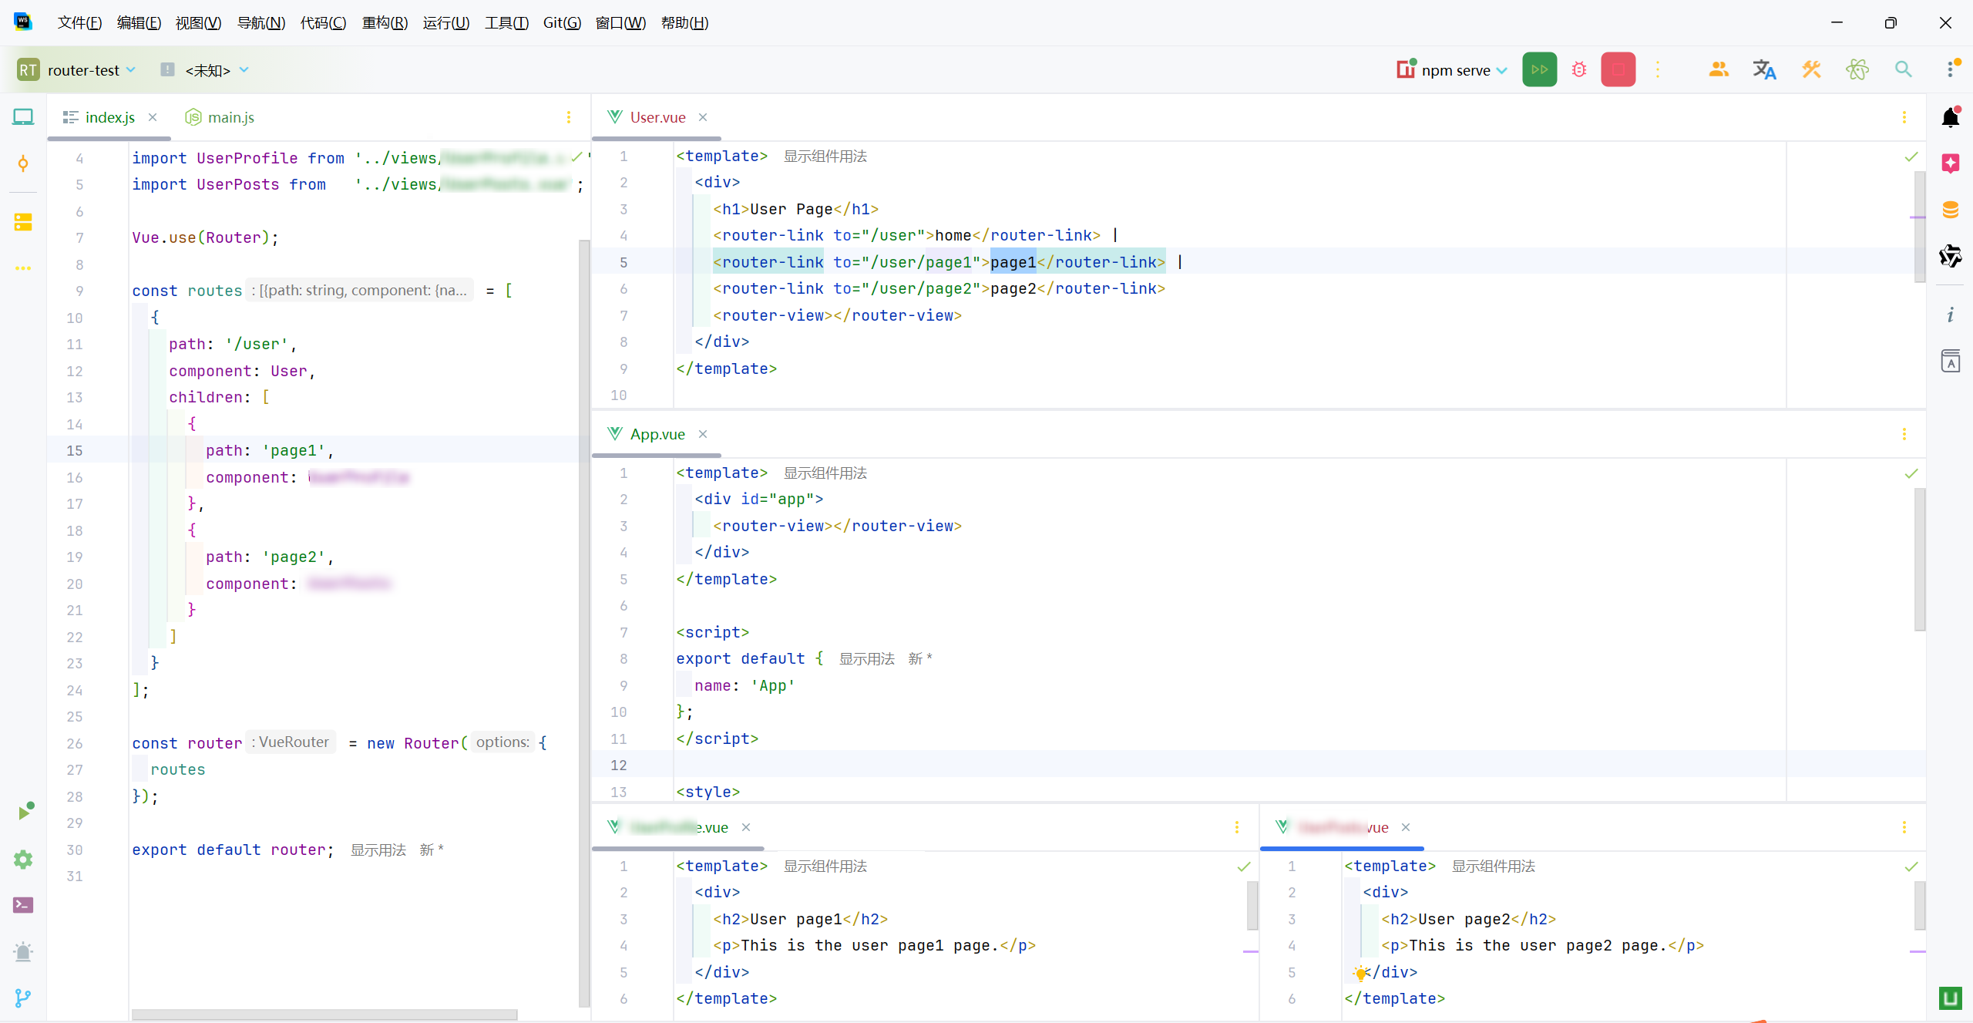The image size is (1973, 1023).
Task: Open IDE settings and updates menu
Action: pos(1951,68)
